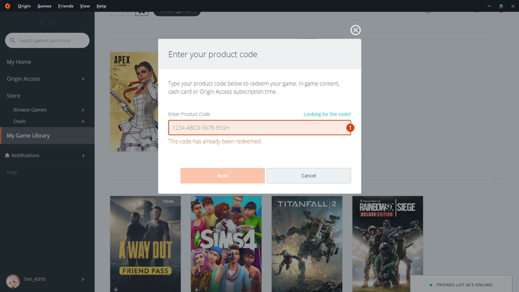The height and width of the screenshot is (292, 519).
Task: Click the Teri_A310 username
Action: (x=34, y=279)
